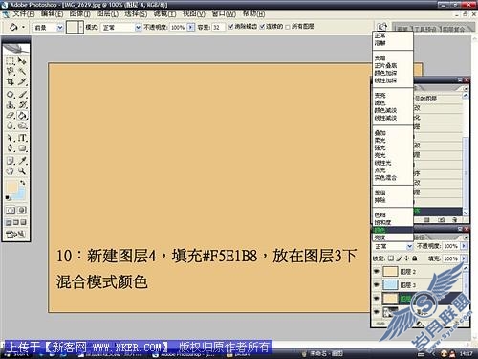This screenshot has width=478, height=359.
Task: Select the Slice tool
Action: (22, 81)
